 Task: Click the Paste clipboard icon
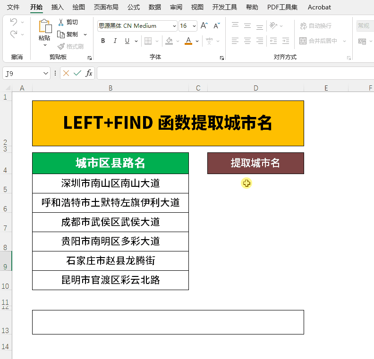point(45,26)
